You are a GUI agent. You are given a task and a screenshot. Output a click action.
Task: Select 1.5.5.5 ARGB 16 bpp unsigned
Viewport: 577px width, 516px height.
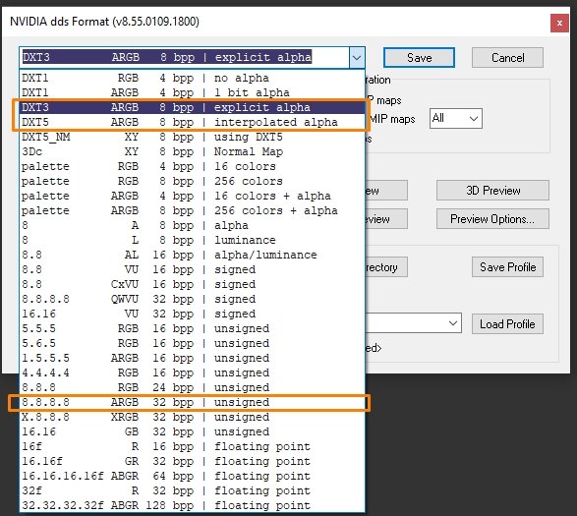click(192, 358)
